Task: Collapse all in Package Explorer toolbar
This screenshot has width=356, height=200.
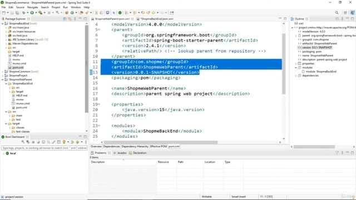Action: coord(65,19)
